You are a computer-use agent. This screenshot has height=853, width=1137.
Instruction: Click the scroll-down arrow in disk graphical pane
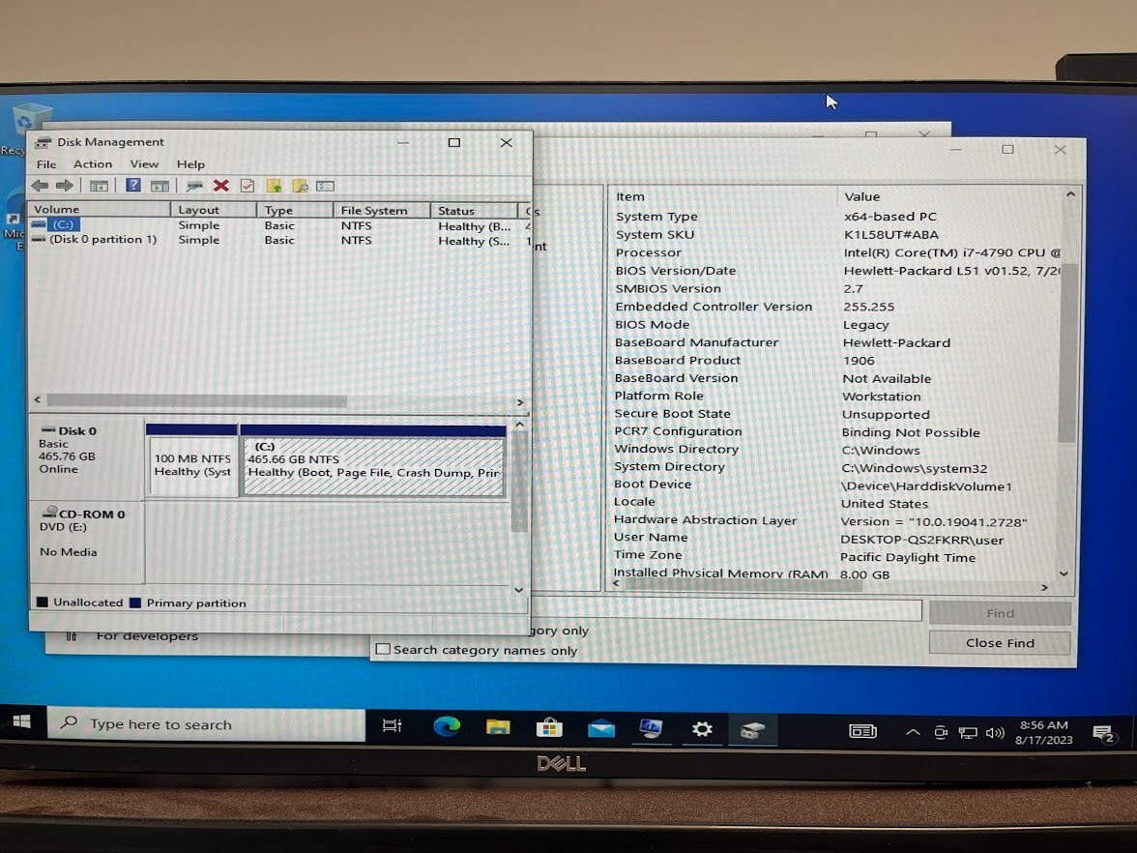coord(519,589)
